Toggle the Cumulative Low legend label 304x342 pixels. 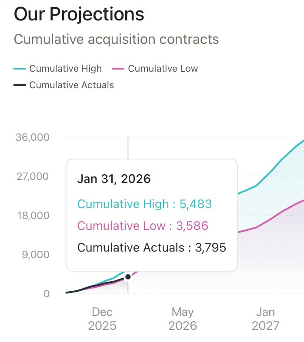pos(163,69)
